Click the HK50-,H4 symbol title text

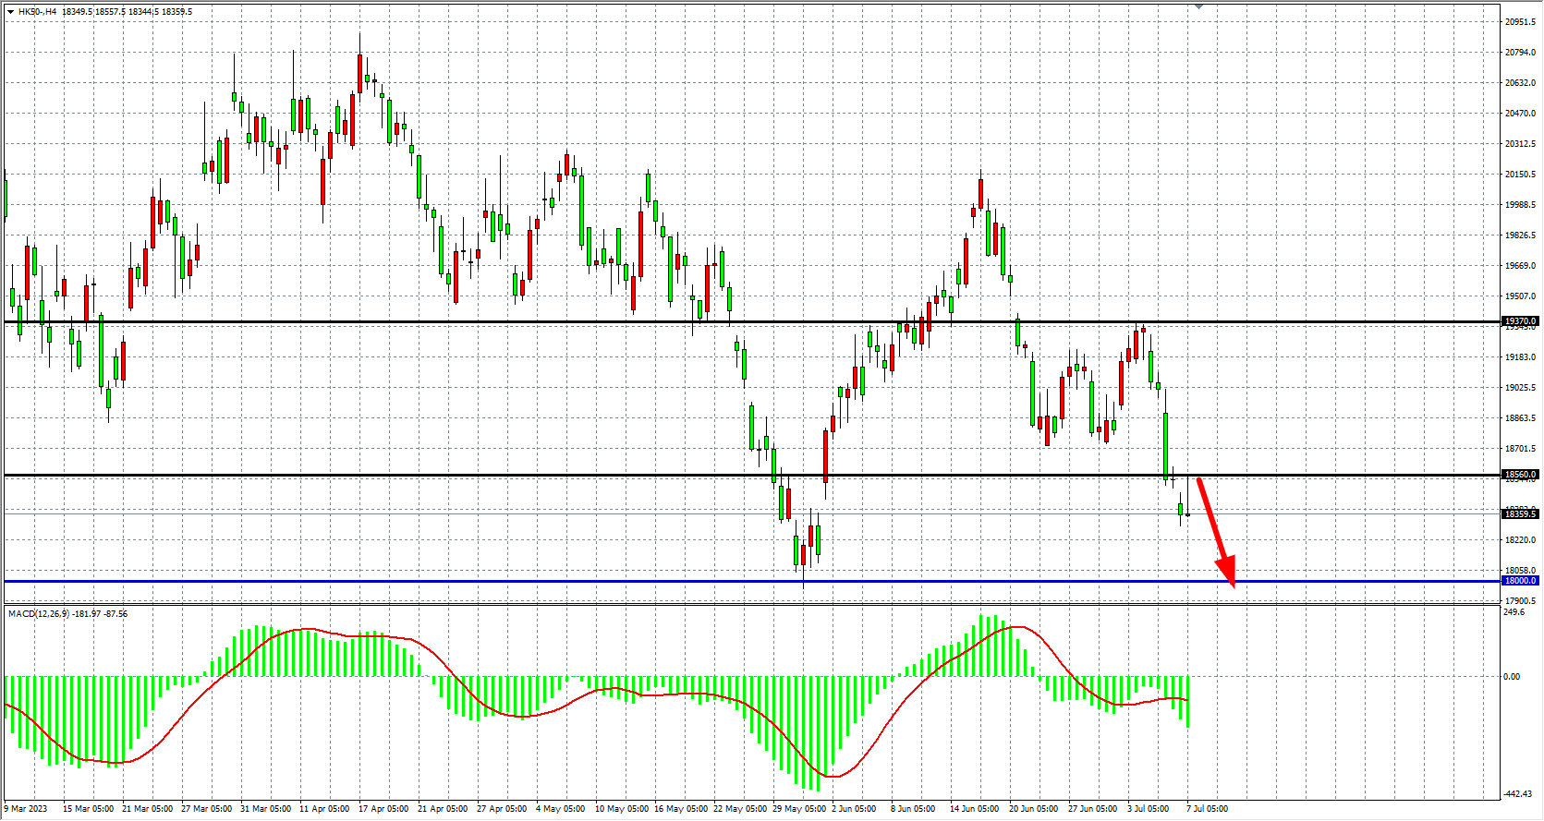tap(37, 12)
